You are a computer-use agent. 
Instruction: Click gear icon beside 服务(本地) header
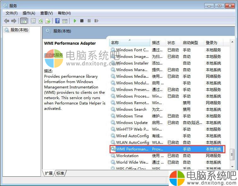pyautogui.click(x=48, y=31)
